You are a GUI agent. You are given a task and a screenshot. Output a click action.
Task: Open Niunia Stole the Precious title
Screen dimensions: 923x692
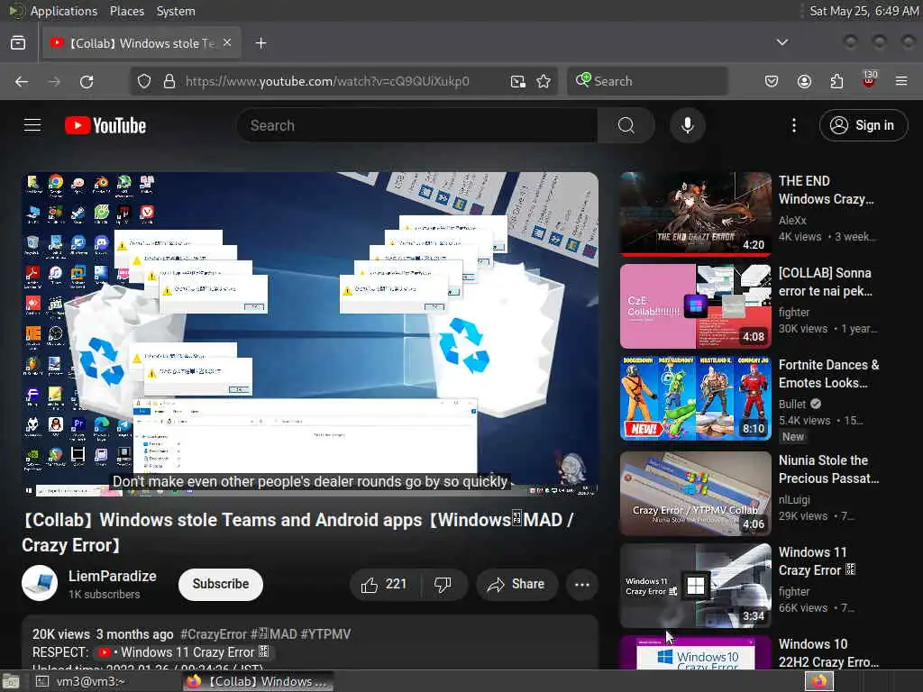(x=829, y=469)
